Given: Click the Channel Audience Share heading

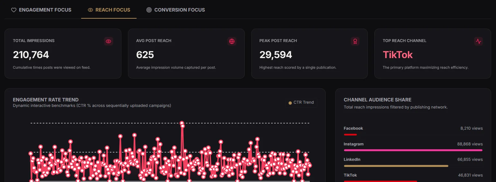Looking at the screenshot, I should pyautogui.click(x=377, y=100).
